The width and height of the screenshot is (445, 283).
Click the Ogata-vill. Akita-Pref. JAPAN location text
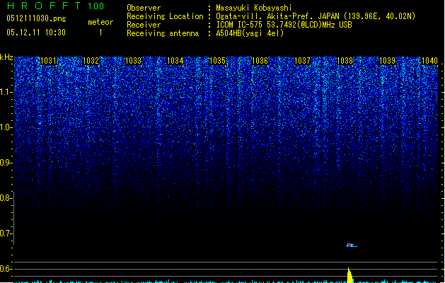316,16
